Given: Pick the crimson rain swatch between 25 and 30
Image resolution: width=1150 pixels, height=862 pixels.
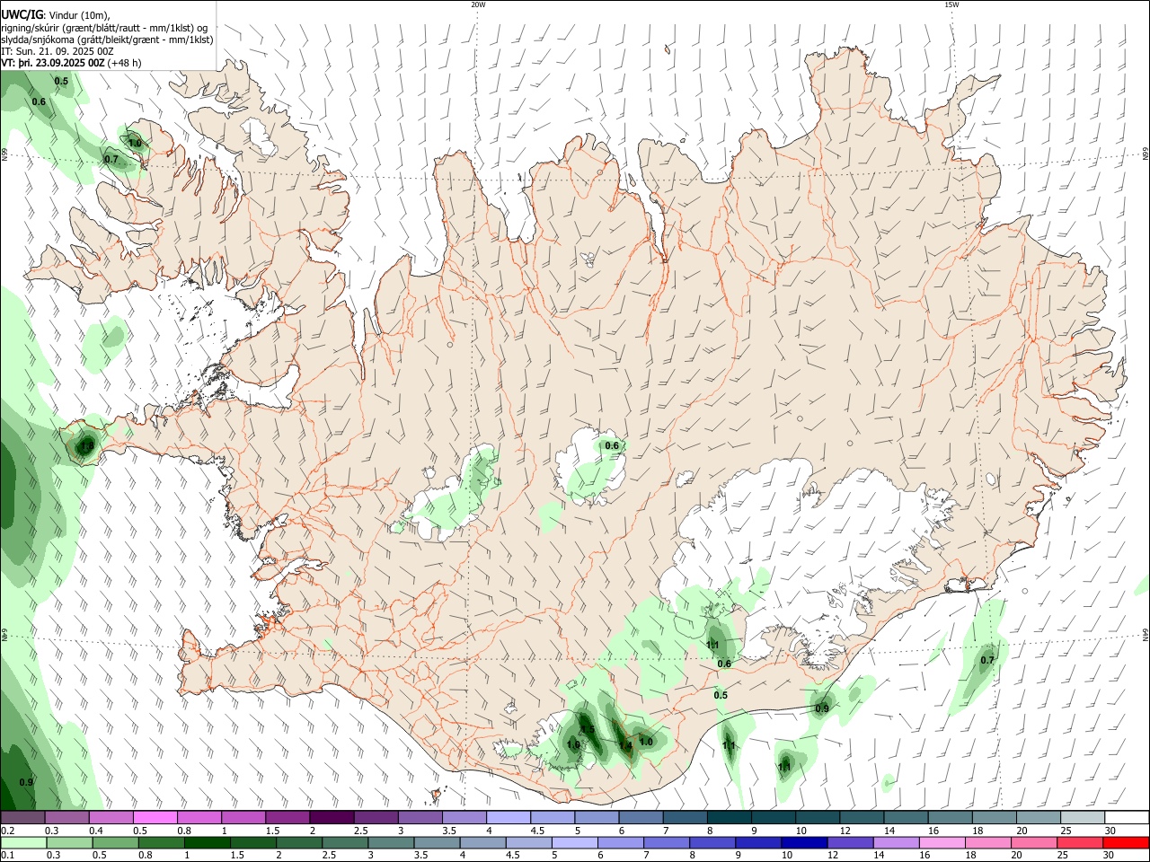Looking at the screenshot, I should (x=1081, y=843).
